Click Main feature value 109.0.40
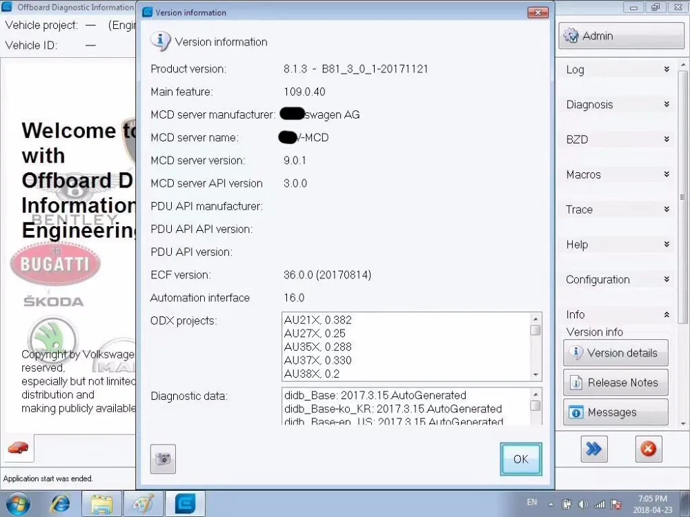 tap(304, 92)
